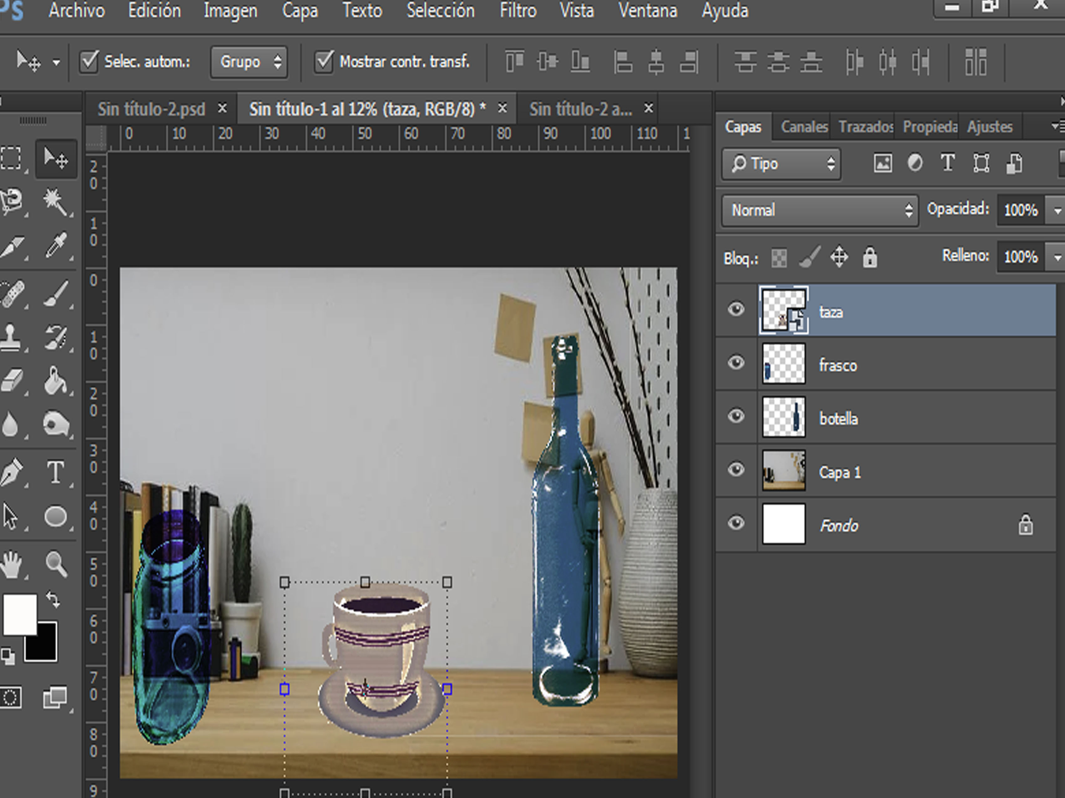Screen dimensions: 1065x798
Task: Close the Sin título-1 document tab
Action: tap(502, 108)
